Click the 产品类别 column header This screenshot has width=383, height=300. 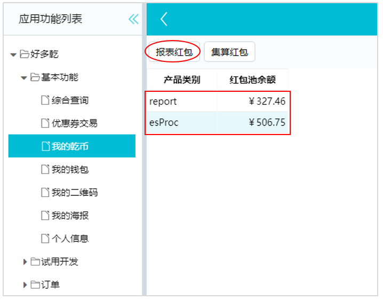[182, 80]
